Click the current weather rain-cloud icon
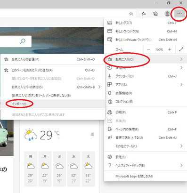This screenshot has height=193, width=187. pos(31,135)
